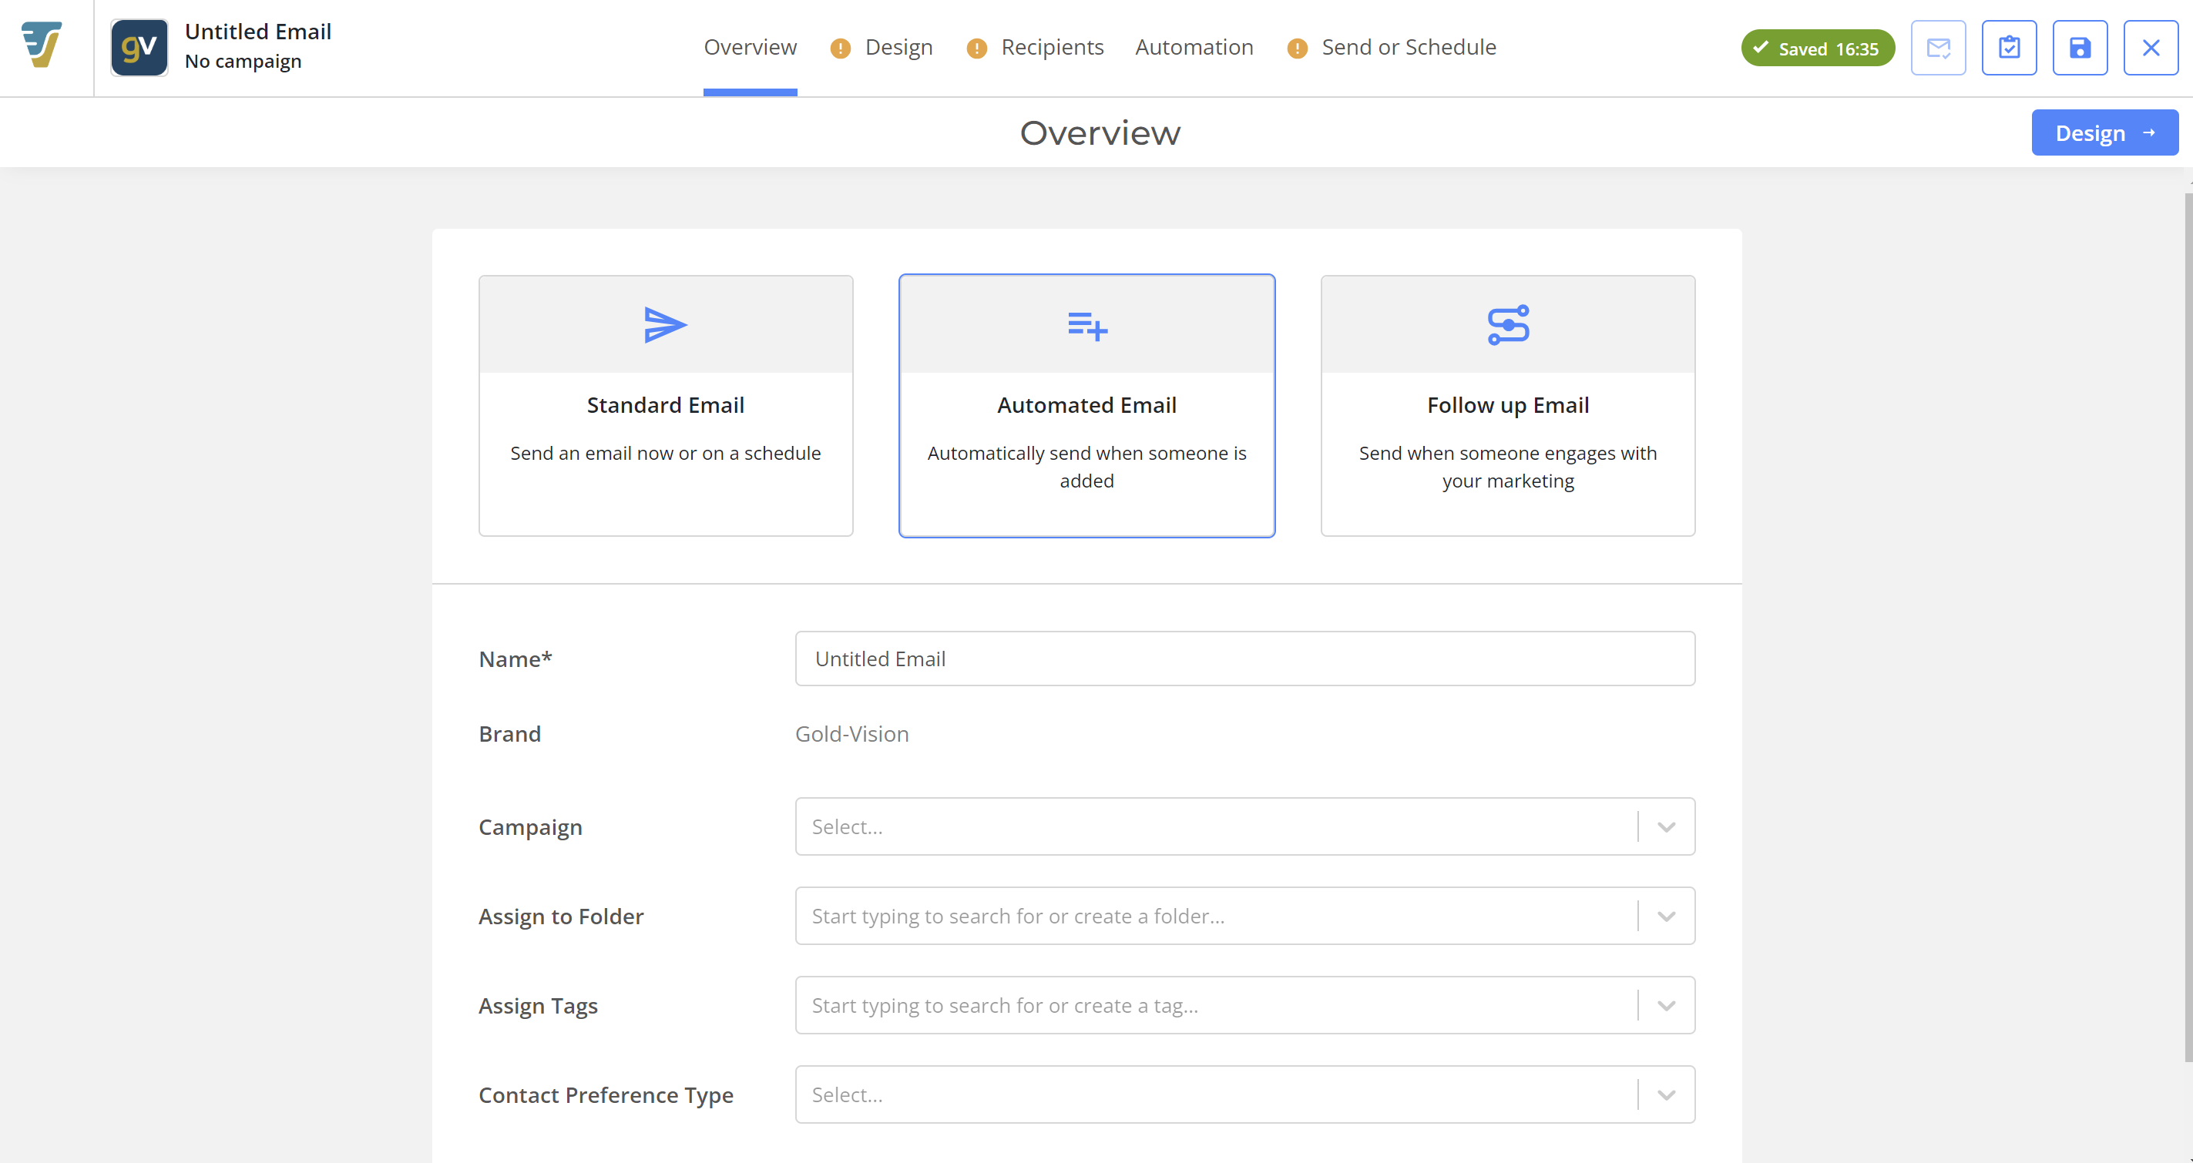Click the Contact Preference Type label
The height and width of the screenshot is (1163, 2193).
pos(606,1095)
